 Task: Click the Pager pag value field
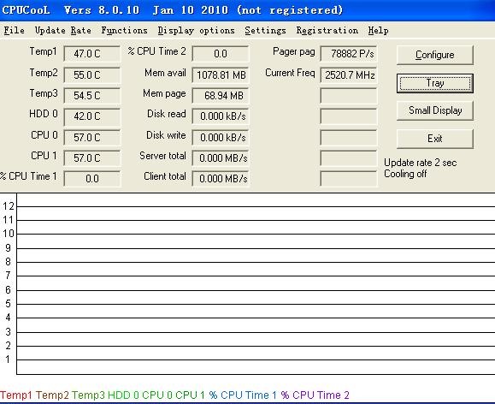pyautogui.click(x=349, y=53)
